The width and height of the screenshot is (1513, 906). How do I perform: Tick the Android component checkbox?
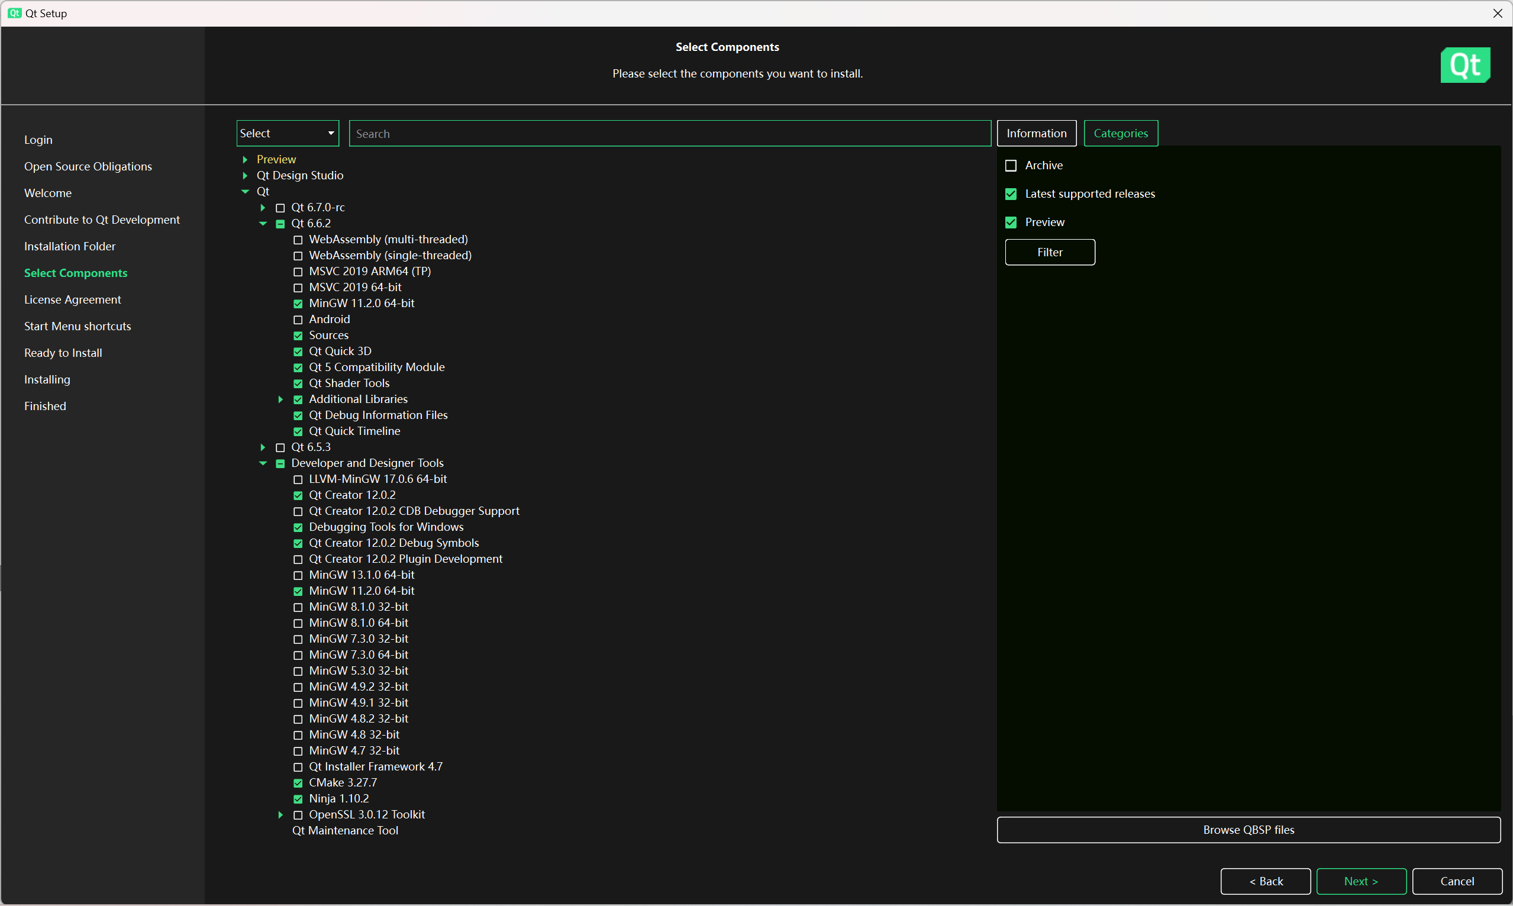point(298,320)
